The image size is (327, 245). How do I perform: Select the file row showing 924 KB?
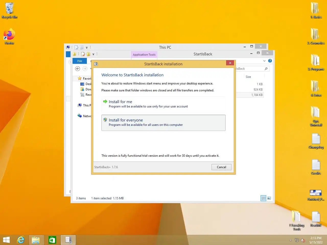click(x=249, y=90)
